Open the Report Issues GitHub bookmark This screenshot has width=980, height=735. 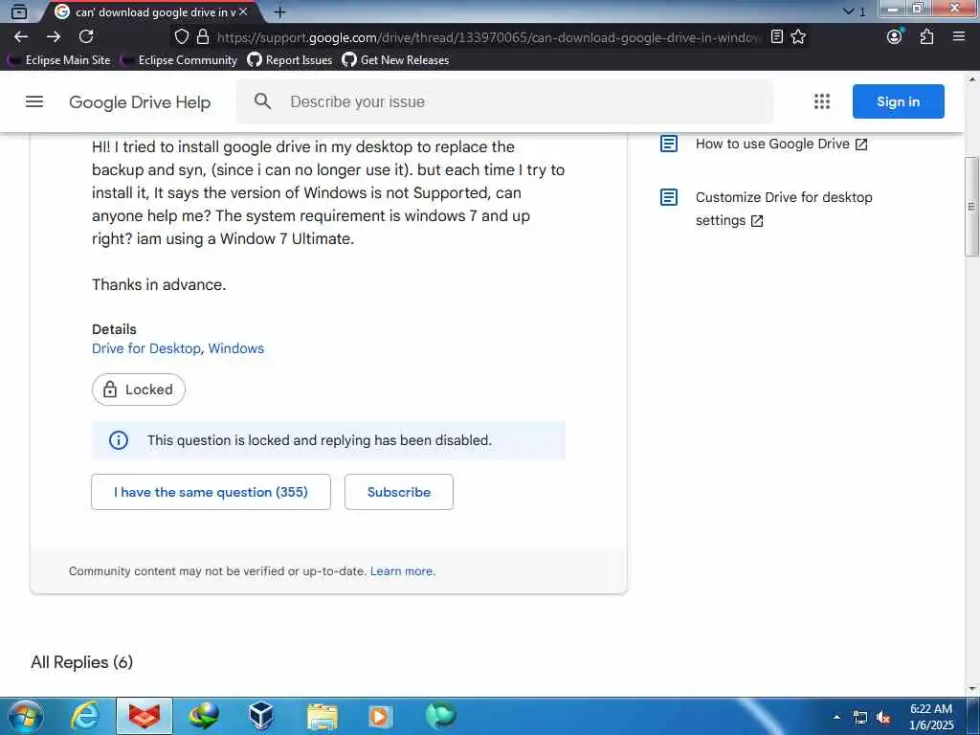[x=289, y=60]
